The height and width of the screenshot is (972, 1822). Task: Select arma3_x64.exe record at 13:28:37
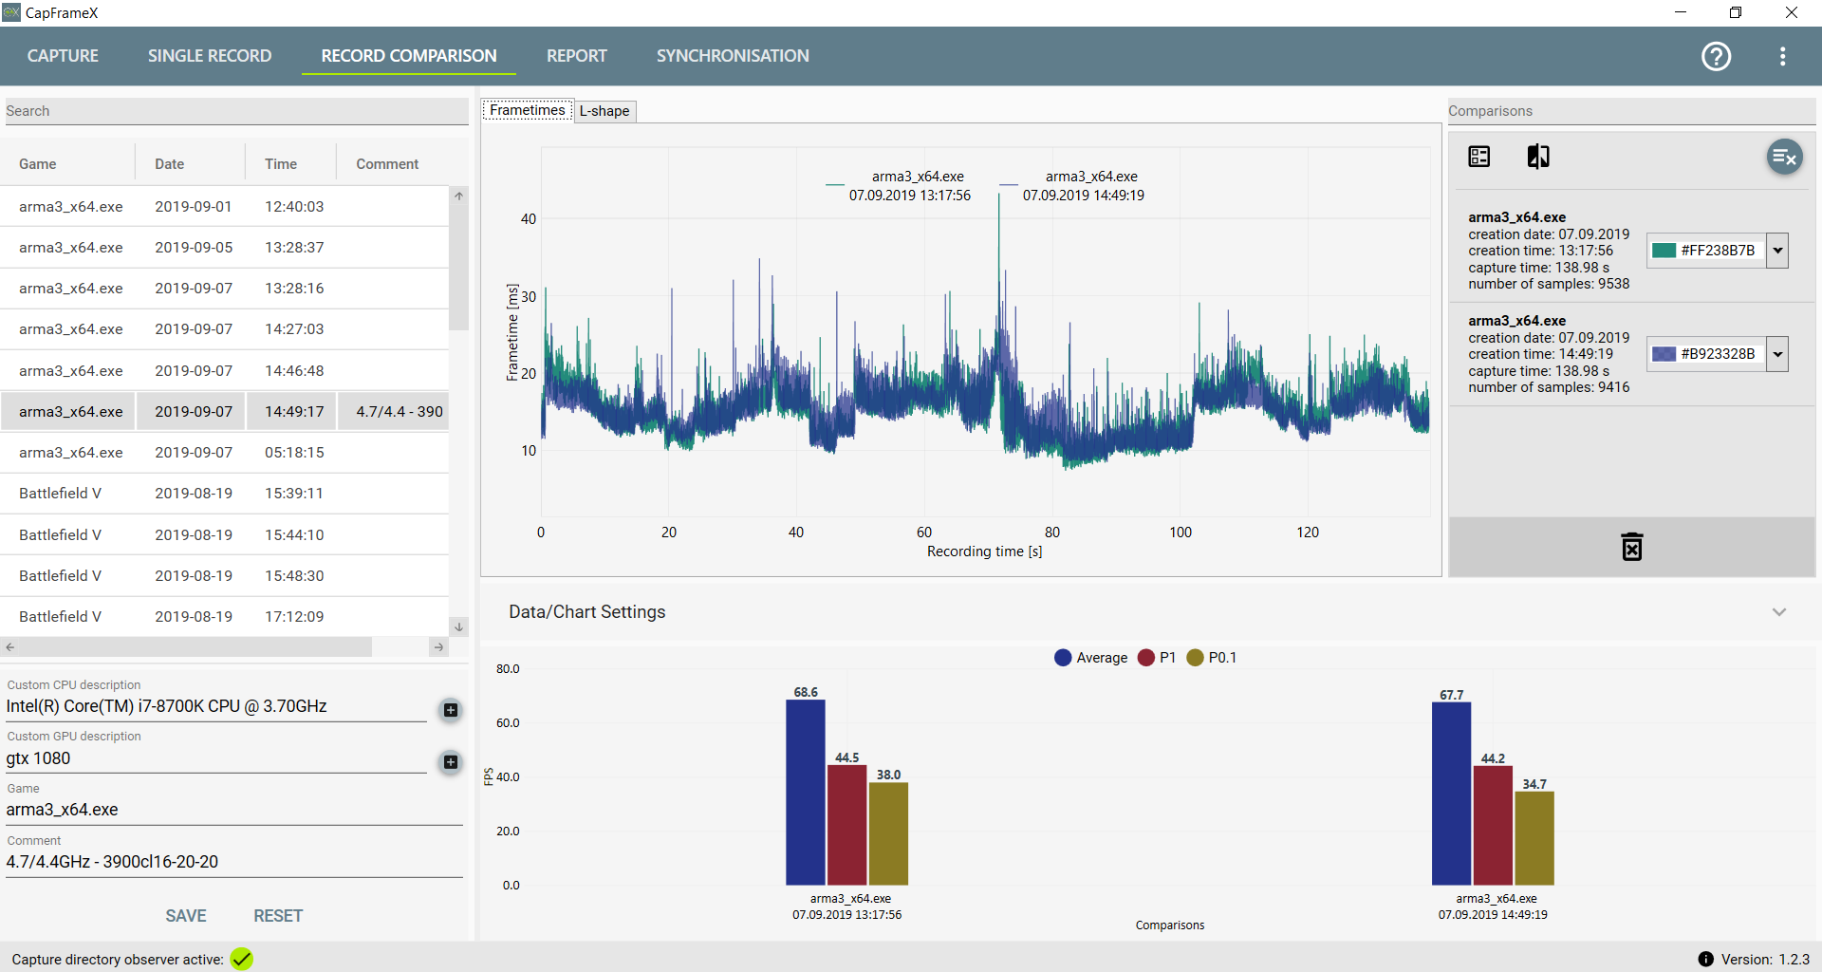click(224, 247)
